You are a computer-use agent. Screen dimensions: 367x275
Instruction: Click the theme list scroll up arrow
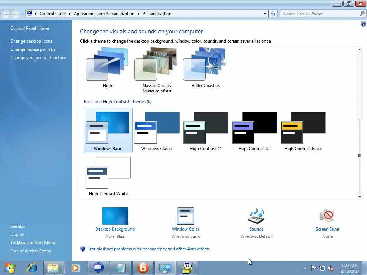point(360,49)
